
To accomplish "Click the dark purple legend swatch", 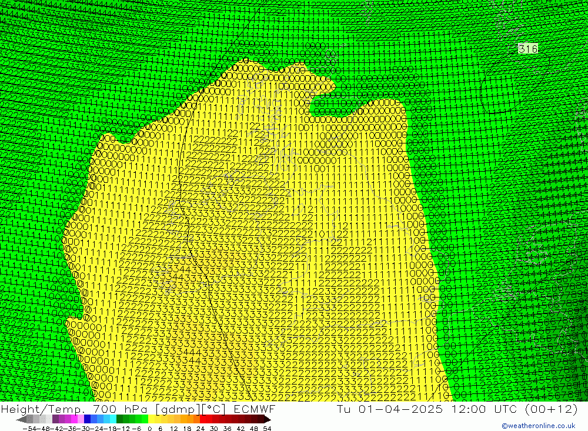I will tap(55, 419).
